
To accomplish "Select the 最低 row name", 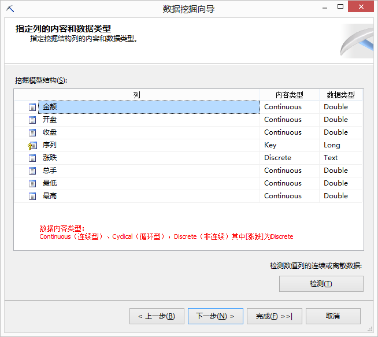I will [x=149, y=184].
